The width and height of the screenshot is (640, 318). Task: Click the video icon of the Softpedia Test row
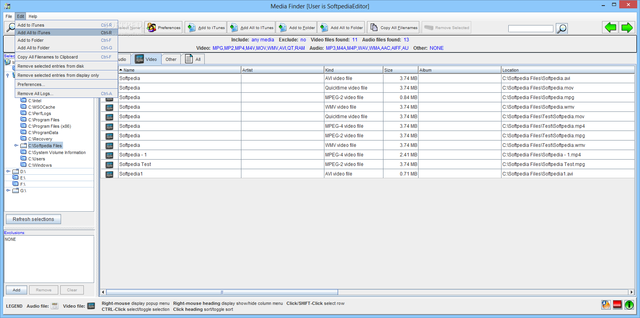point(109,164)
